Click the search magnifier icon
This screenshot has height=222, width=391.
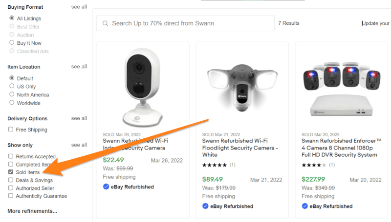point(105,23)
